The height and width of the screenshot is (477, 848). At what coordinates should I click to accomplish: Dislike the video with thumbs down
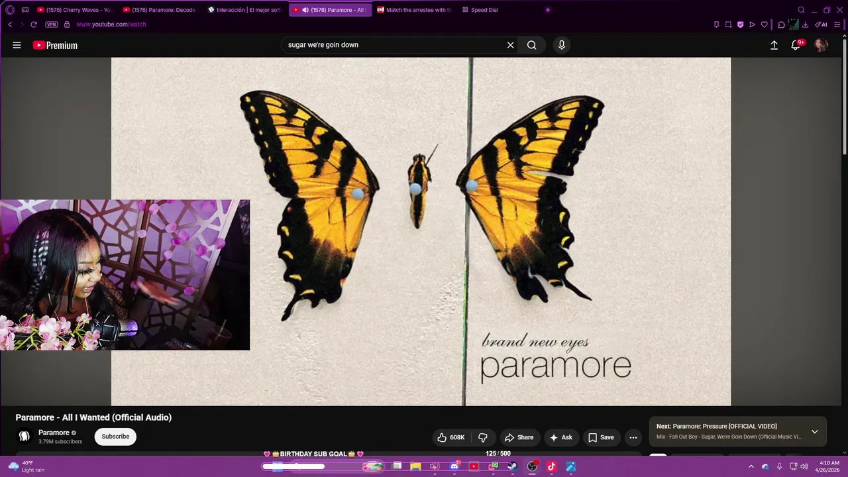[x=483, y=437]
